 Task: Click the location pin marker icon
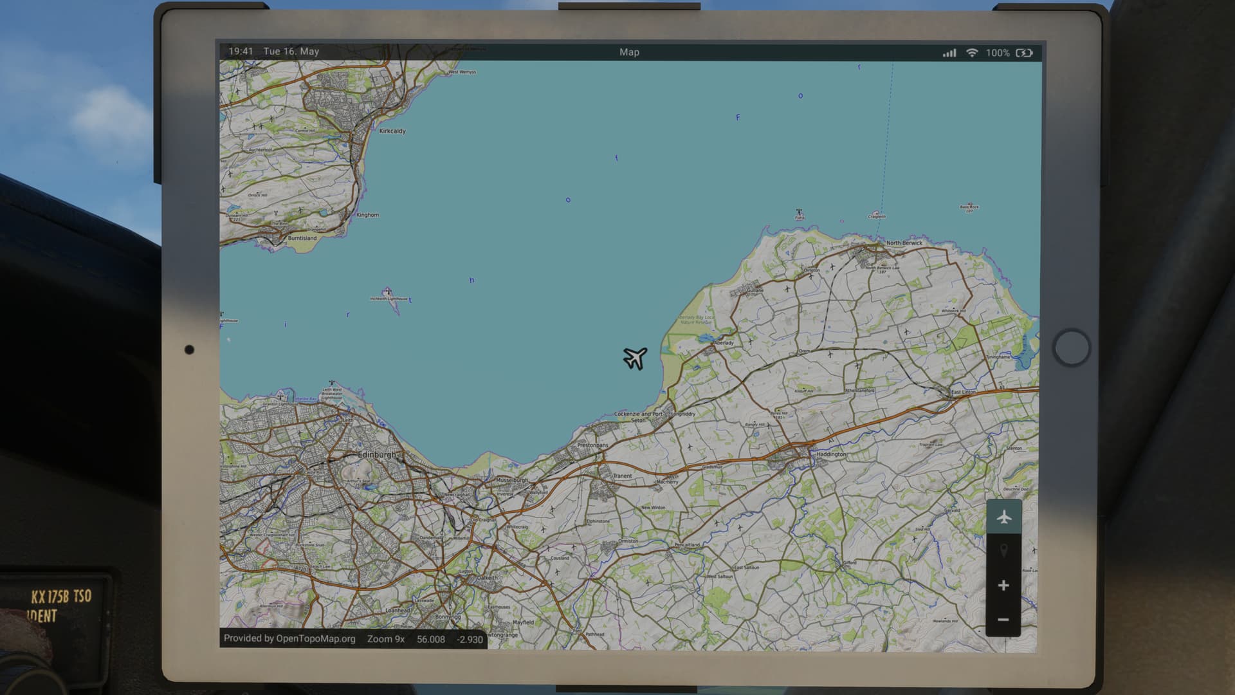[x=1003, y=551]
